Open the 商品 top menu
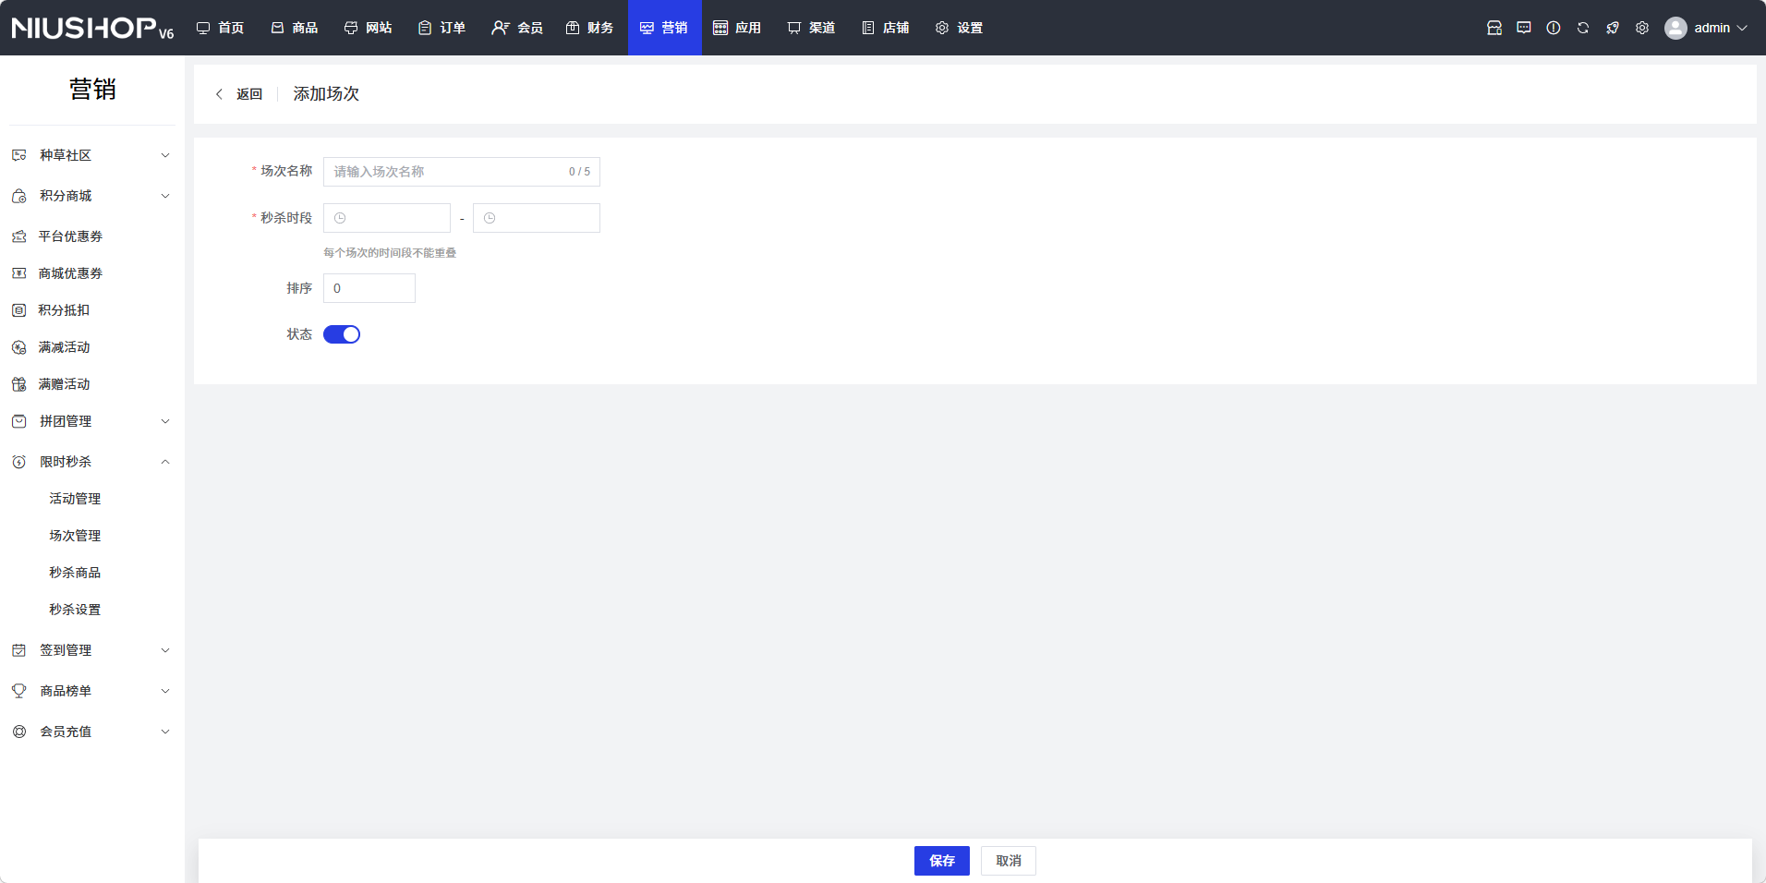Screen dimensions: 1766x883 (295, 28)
